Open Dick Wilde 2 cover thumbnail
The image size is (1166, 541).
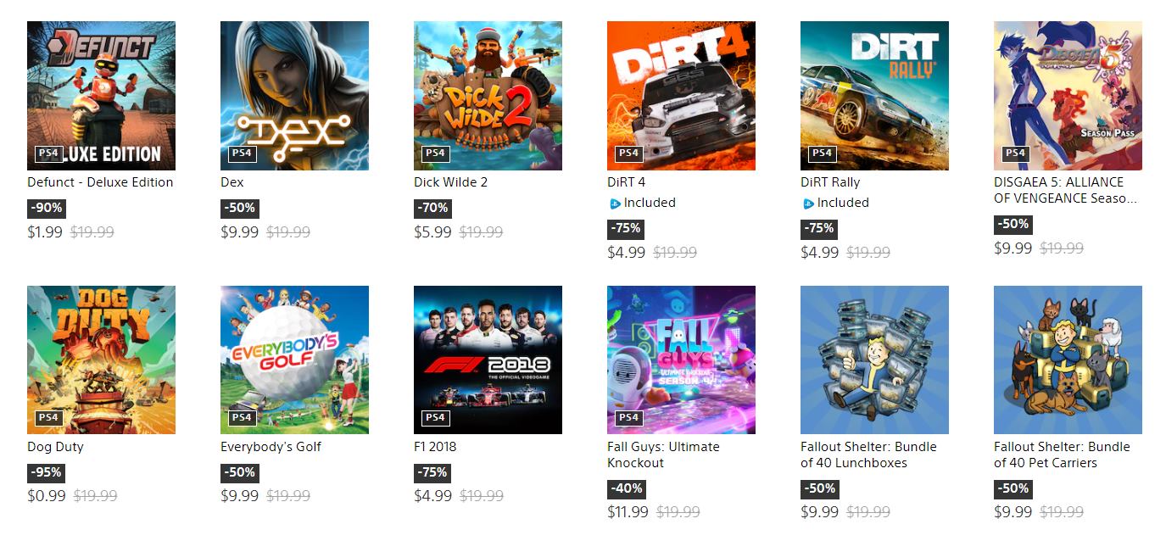[x=488, y=96]
